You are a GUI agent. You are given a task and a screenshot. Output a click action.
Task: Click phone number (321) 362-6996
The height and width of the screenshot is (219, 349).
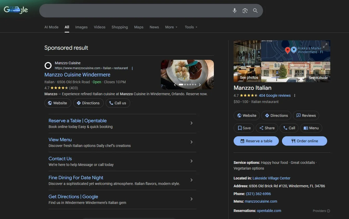click(x=258, y=194)
